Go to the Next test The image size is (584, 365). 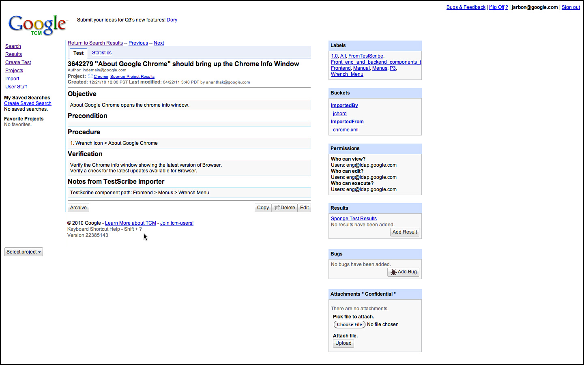[x=159, y=43]
